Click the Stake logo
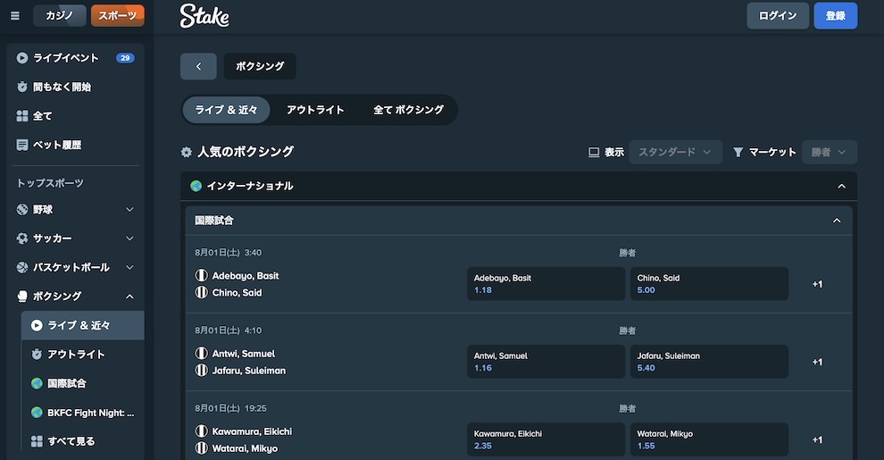The height and width of the screenshot is (460, 884). pyautogui.click(x=204, y=16)
